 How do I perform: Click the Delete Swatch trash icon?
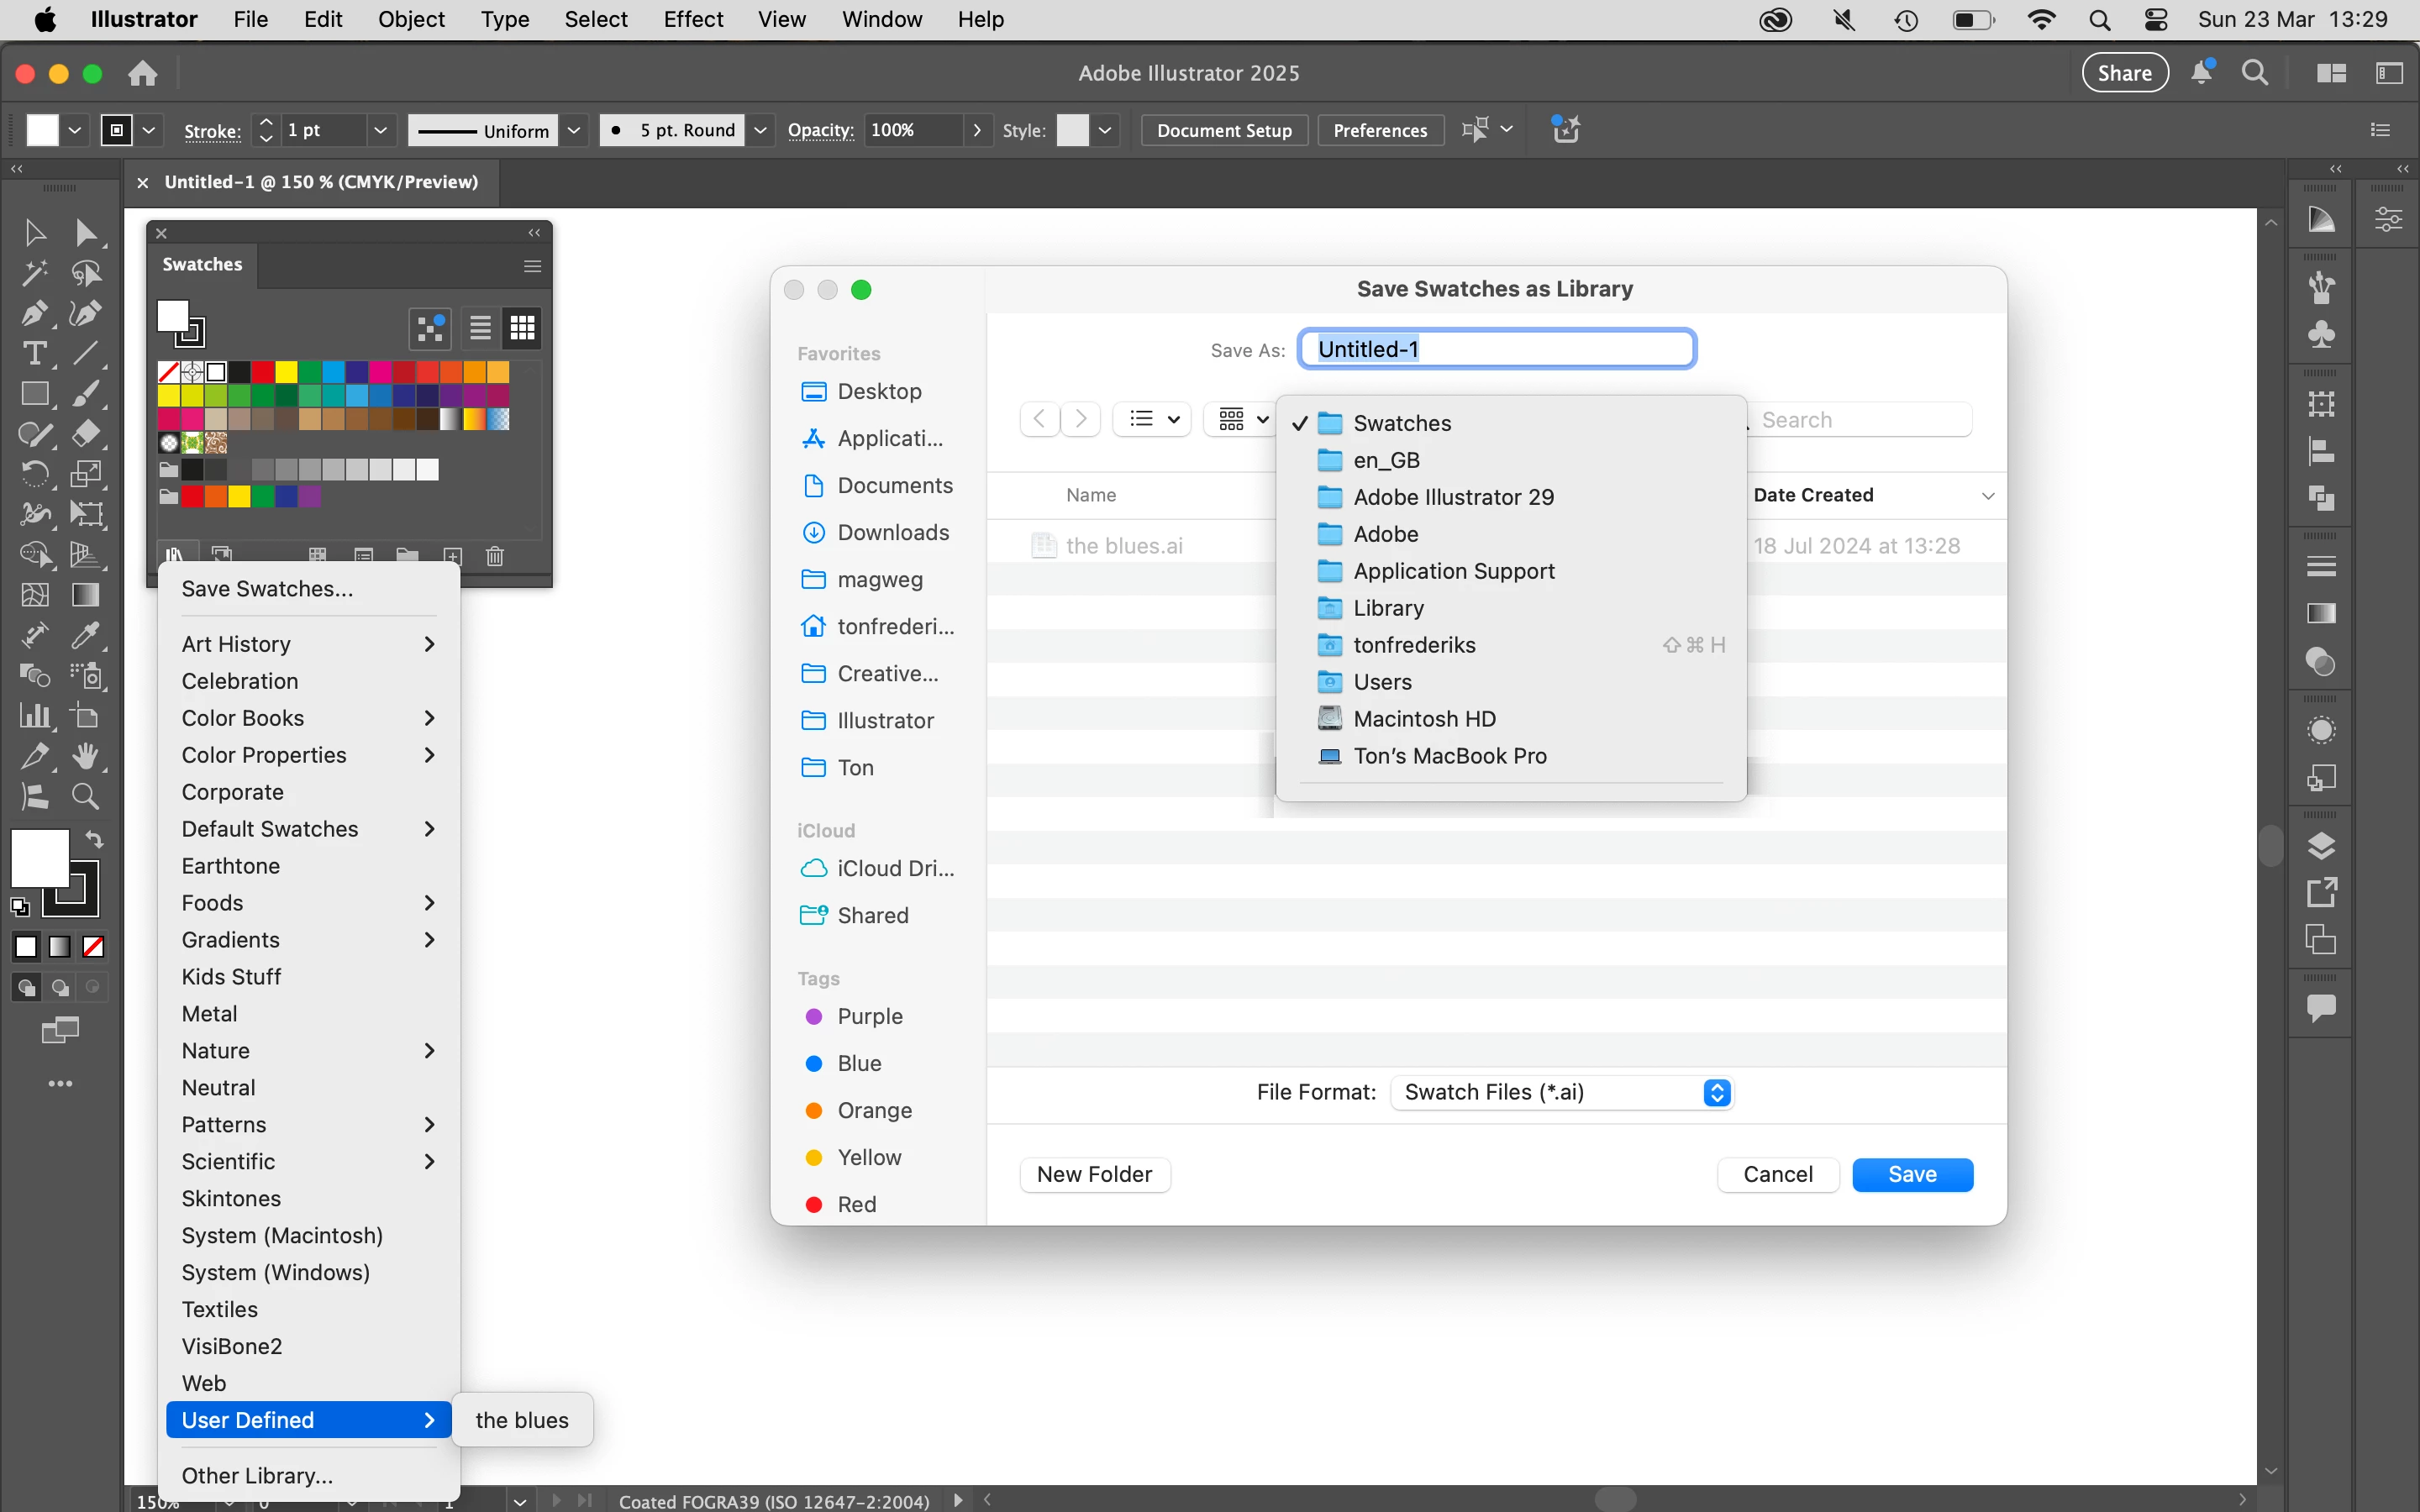[x=495, y=556]
